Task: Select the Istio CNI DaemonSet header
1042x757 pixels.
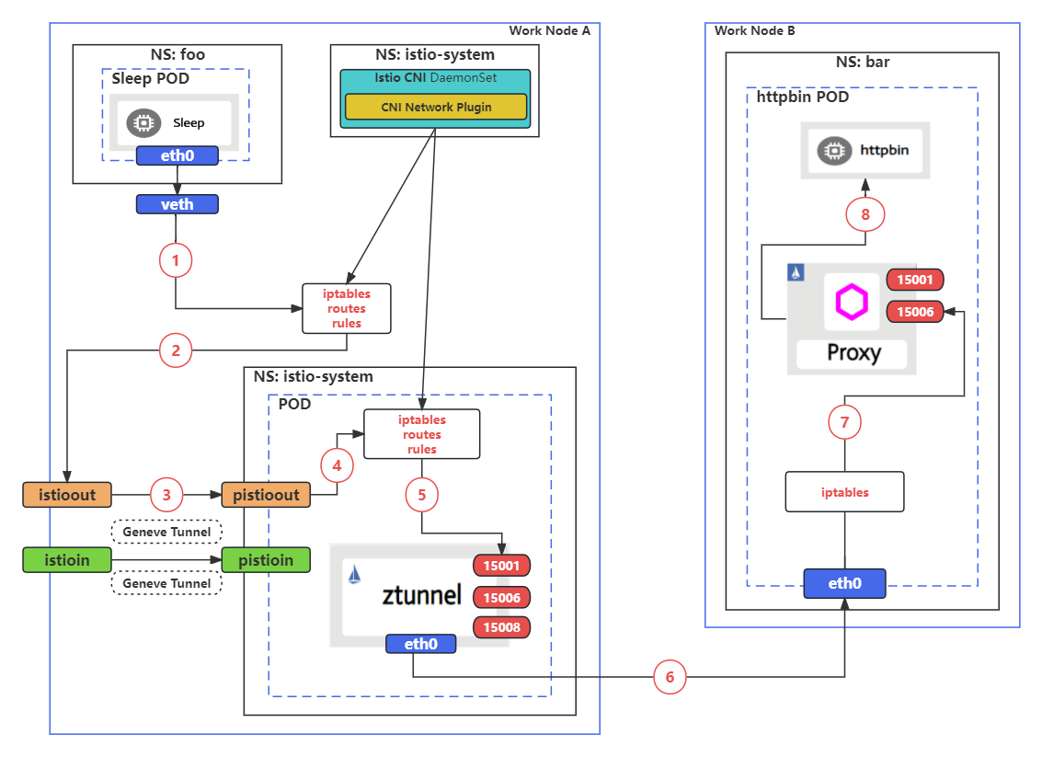Action: [x=435, y=77]
